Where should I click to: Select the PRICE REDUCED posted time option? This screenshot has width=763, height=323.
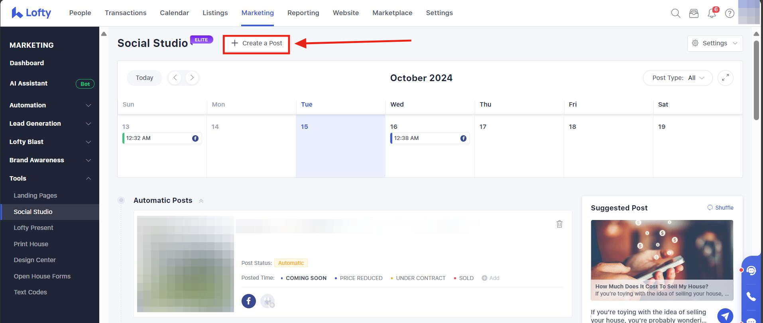(361, 278)
